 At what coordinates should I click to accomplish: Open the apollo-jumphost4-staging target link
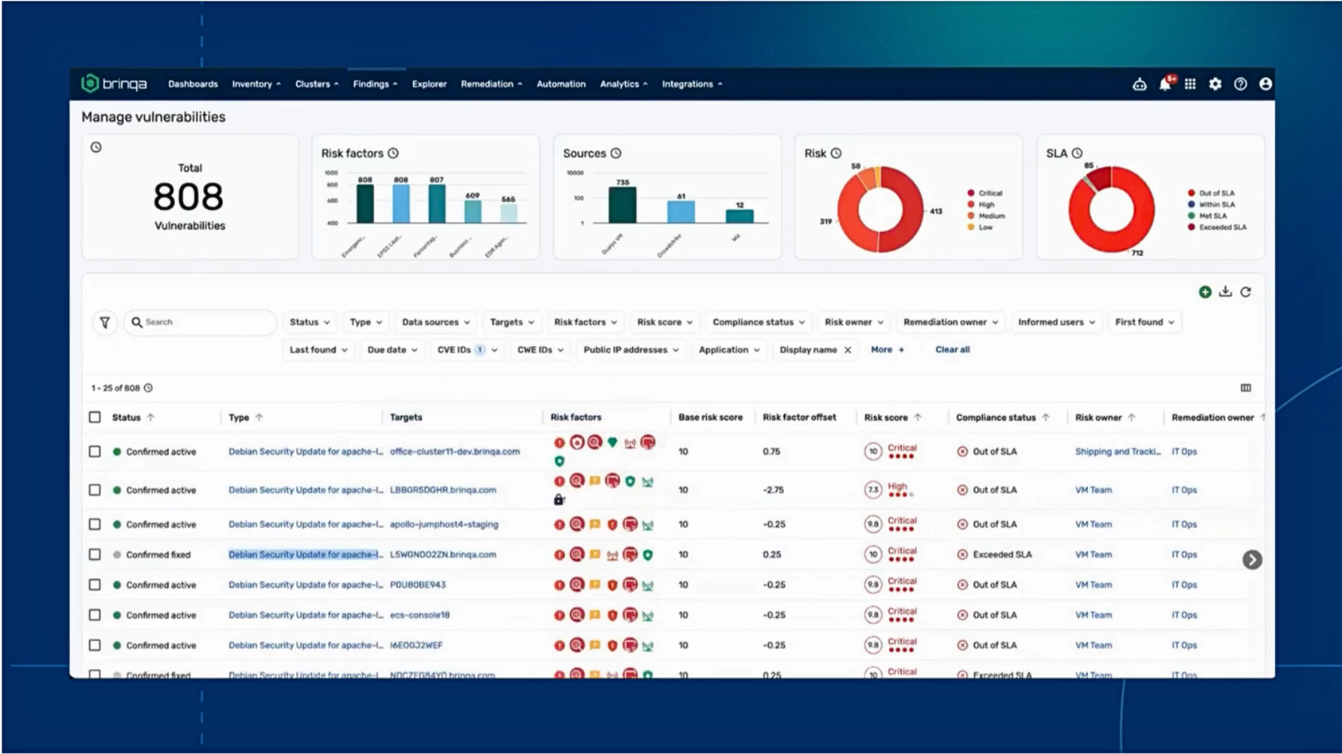pyautogui.click(x=444, y=525)
